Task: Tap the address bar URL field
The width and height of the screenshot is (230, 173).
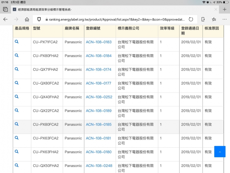Action: click(x=115, y=19)
